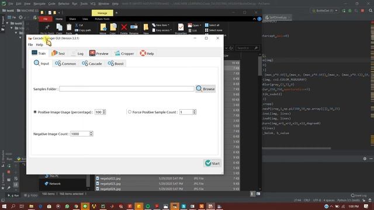This screenshot has height=210, width=374.
Task: Select the Boost settings sub-tab
Action: 116,64
